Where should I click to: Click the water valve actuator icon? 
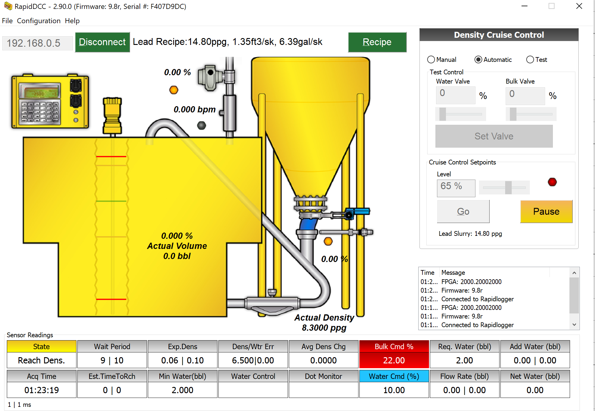tap(210, 78)
